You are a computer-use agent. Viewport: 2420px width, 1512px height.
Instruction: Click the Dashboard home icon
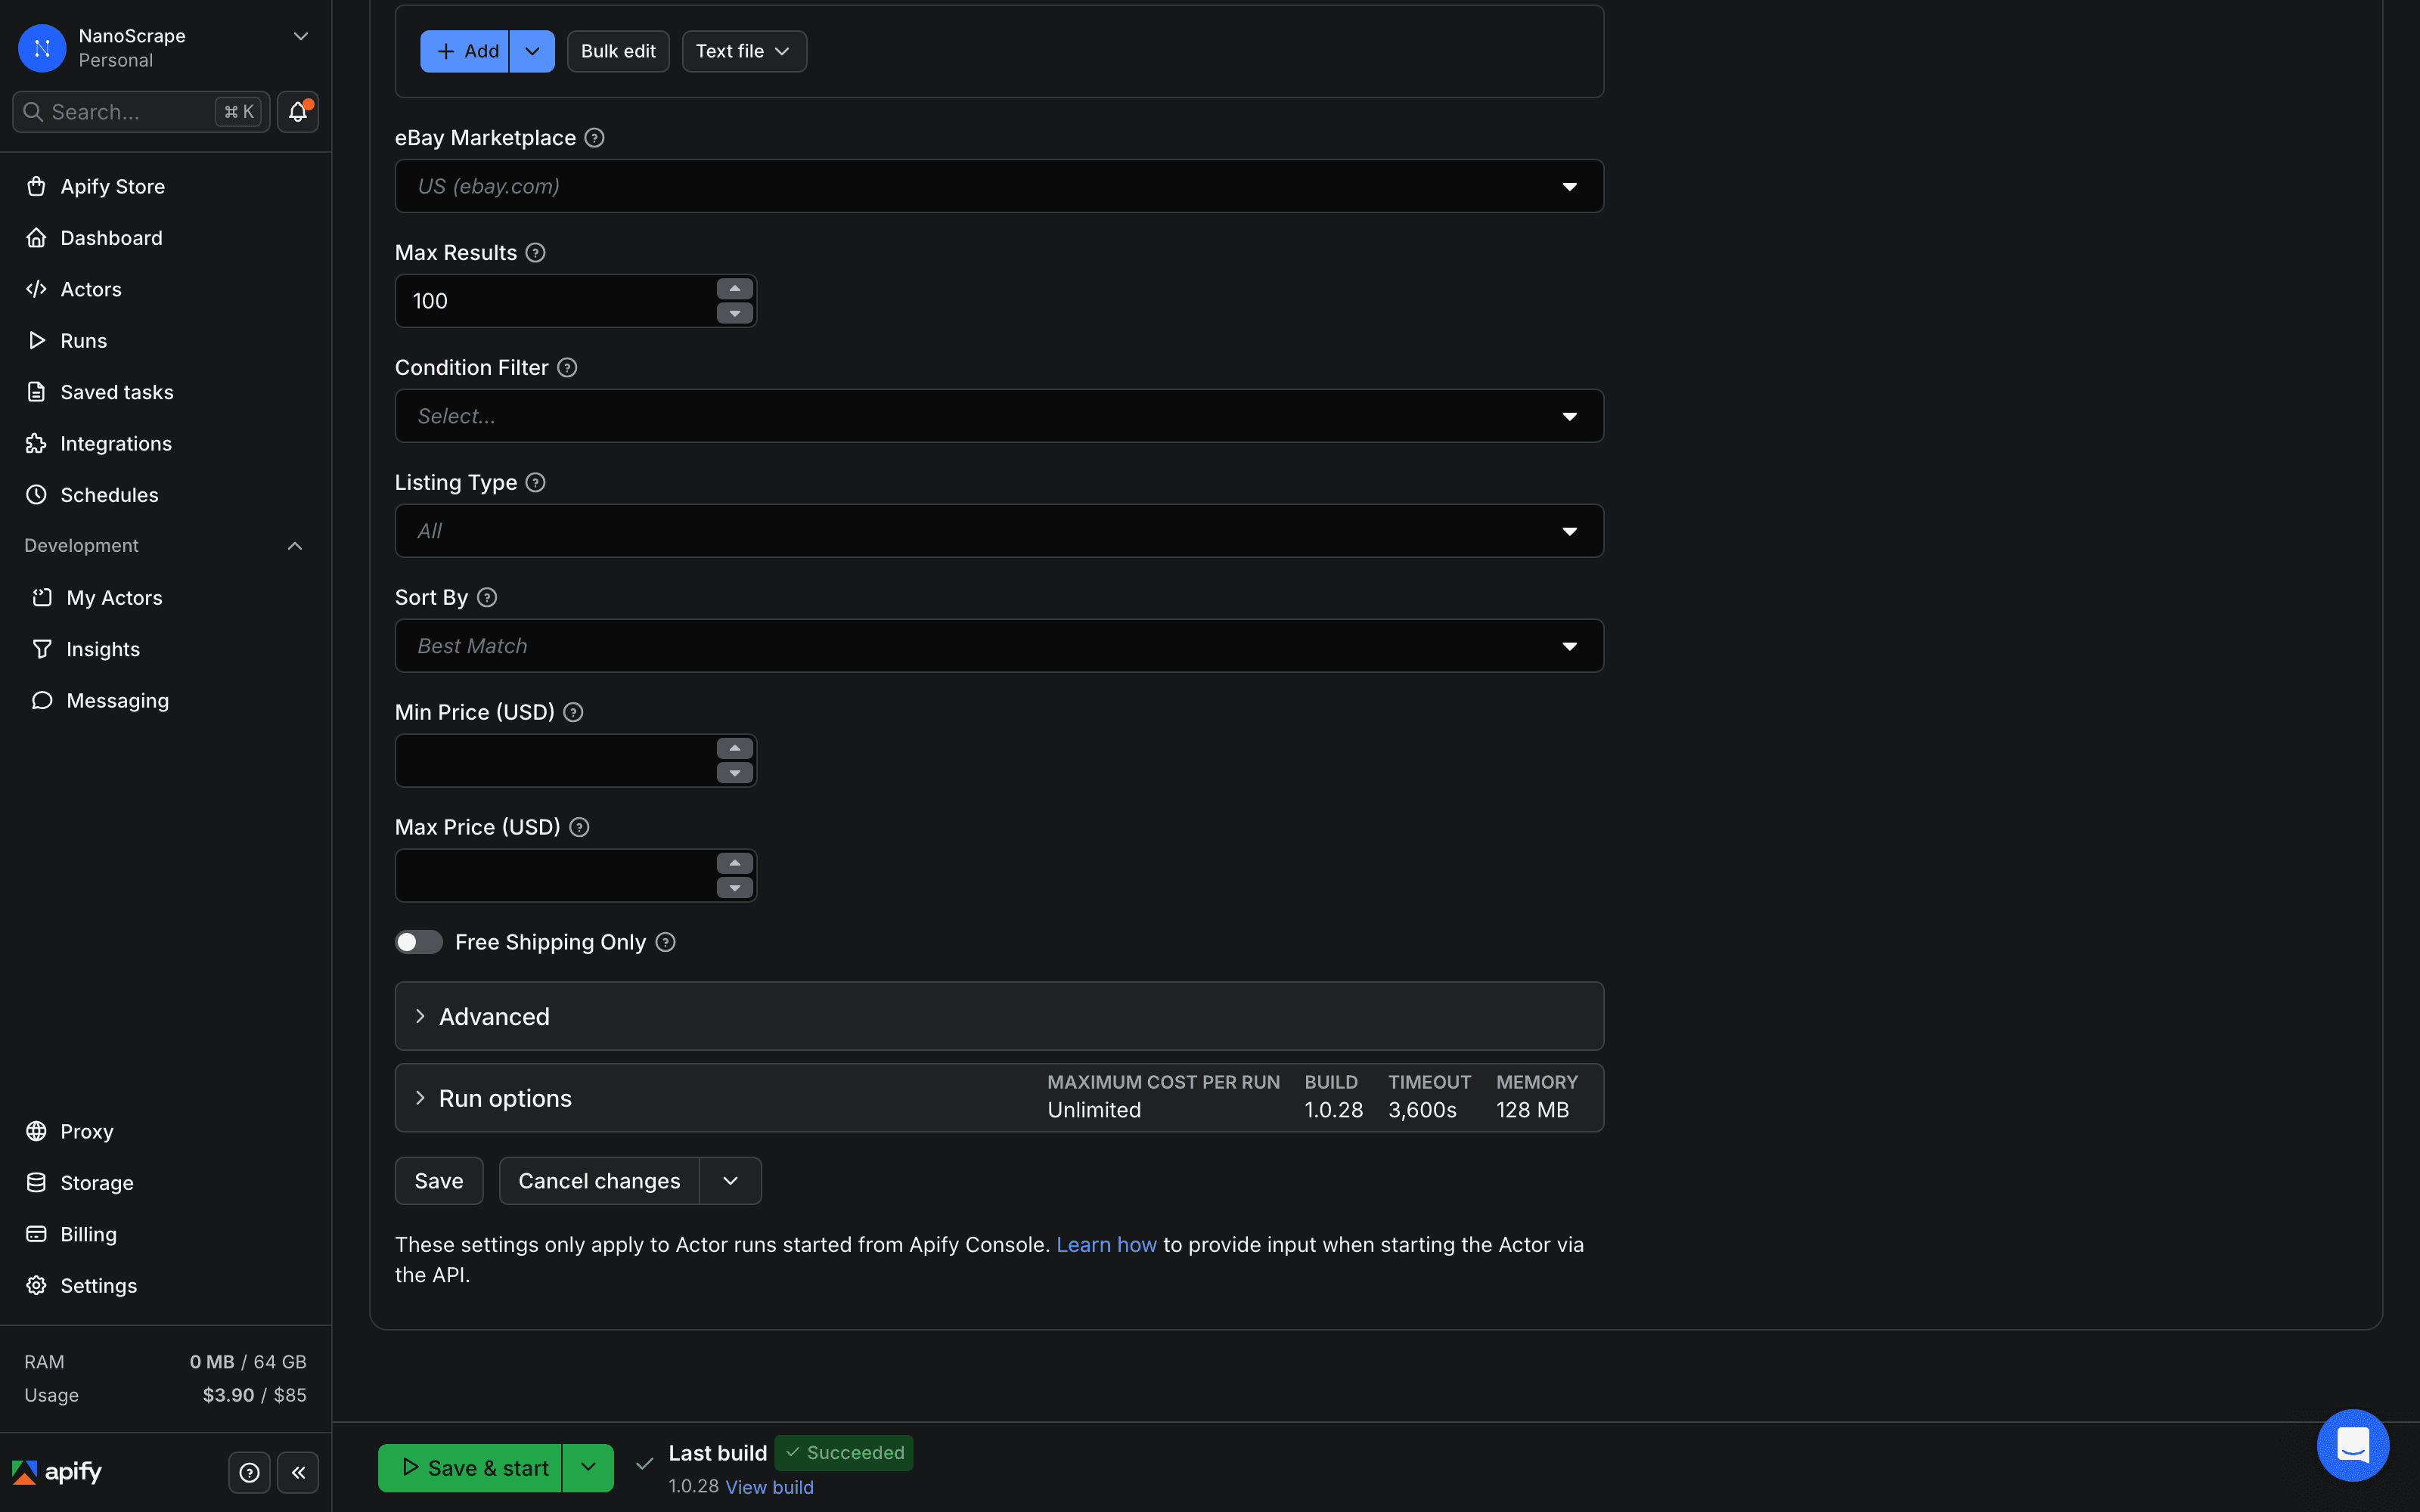37,238
